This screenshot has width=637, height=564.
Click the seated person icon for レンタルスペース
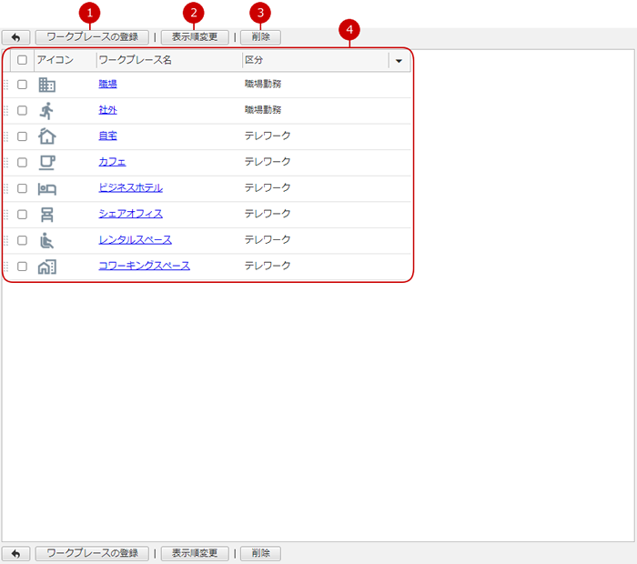(47, 240)
